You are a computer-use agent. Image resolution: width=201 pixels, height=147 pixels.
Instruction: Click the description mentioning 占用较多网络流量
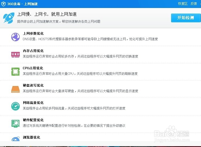(74, 108)
